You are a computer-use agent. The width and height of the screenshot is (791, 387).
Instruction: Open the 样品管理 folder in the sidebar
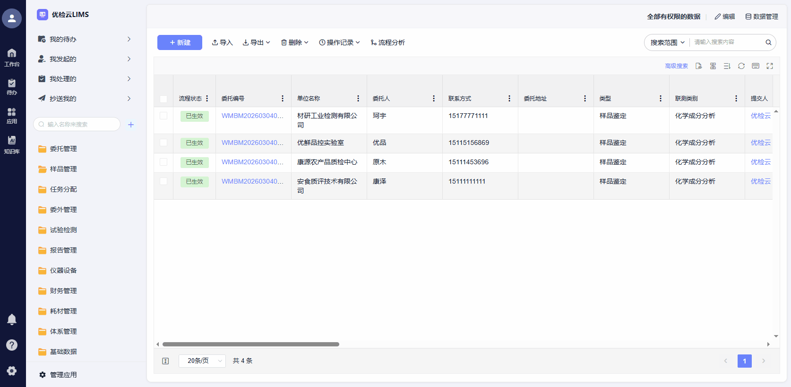coord(63,169)
